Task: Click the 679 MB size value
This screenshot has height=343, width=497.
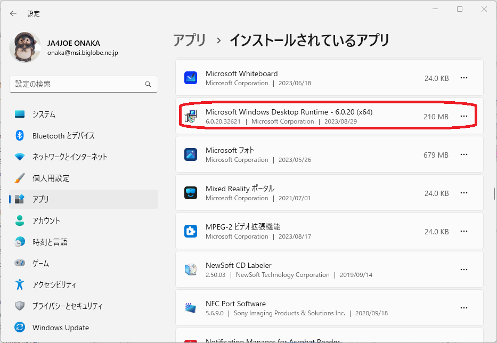Action: [436, 155]
